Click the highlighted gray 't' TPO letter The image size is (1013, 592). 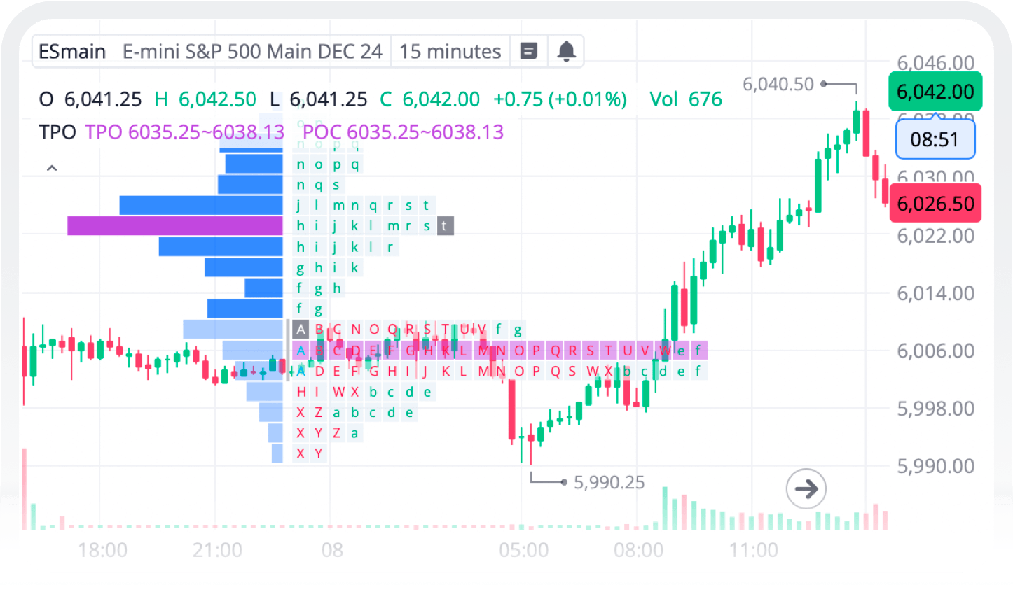[444, 225]
